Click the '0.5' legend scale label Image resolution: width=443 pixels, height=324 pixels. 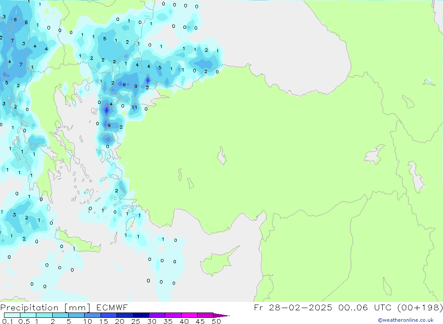24,321
